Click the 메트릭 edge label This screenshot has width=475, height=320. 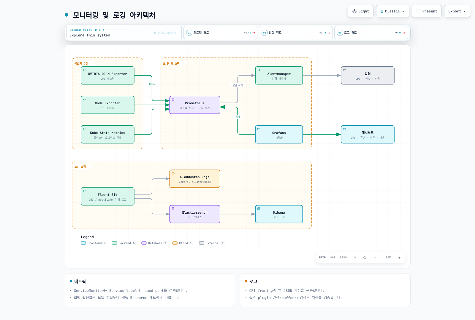coord(152,84)
